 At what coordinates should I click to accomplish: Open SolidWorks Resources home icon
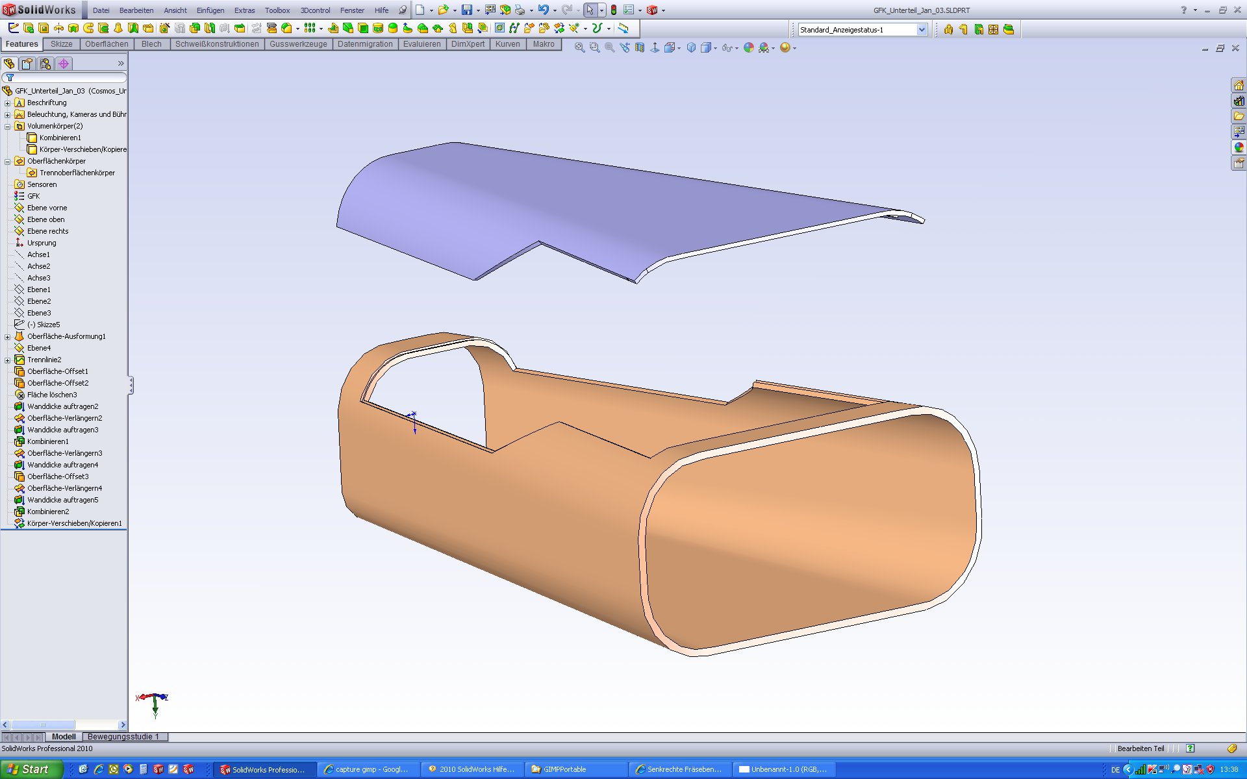[1239, 86]
